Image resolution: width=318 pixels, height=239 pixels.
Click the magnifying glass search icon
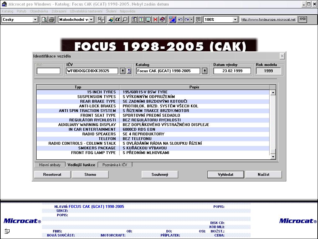(x=125, y=20)
